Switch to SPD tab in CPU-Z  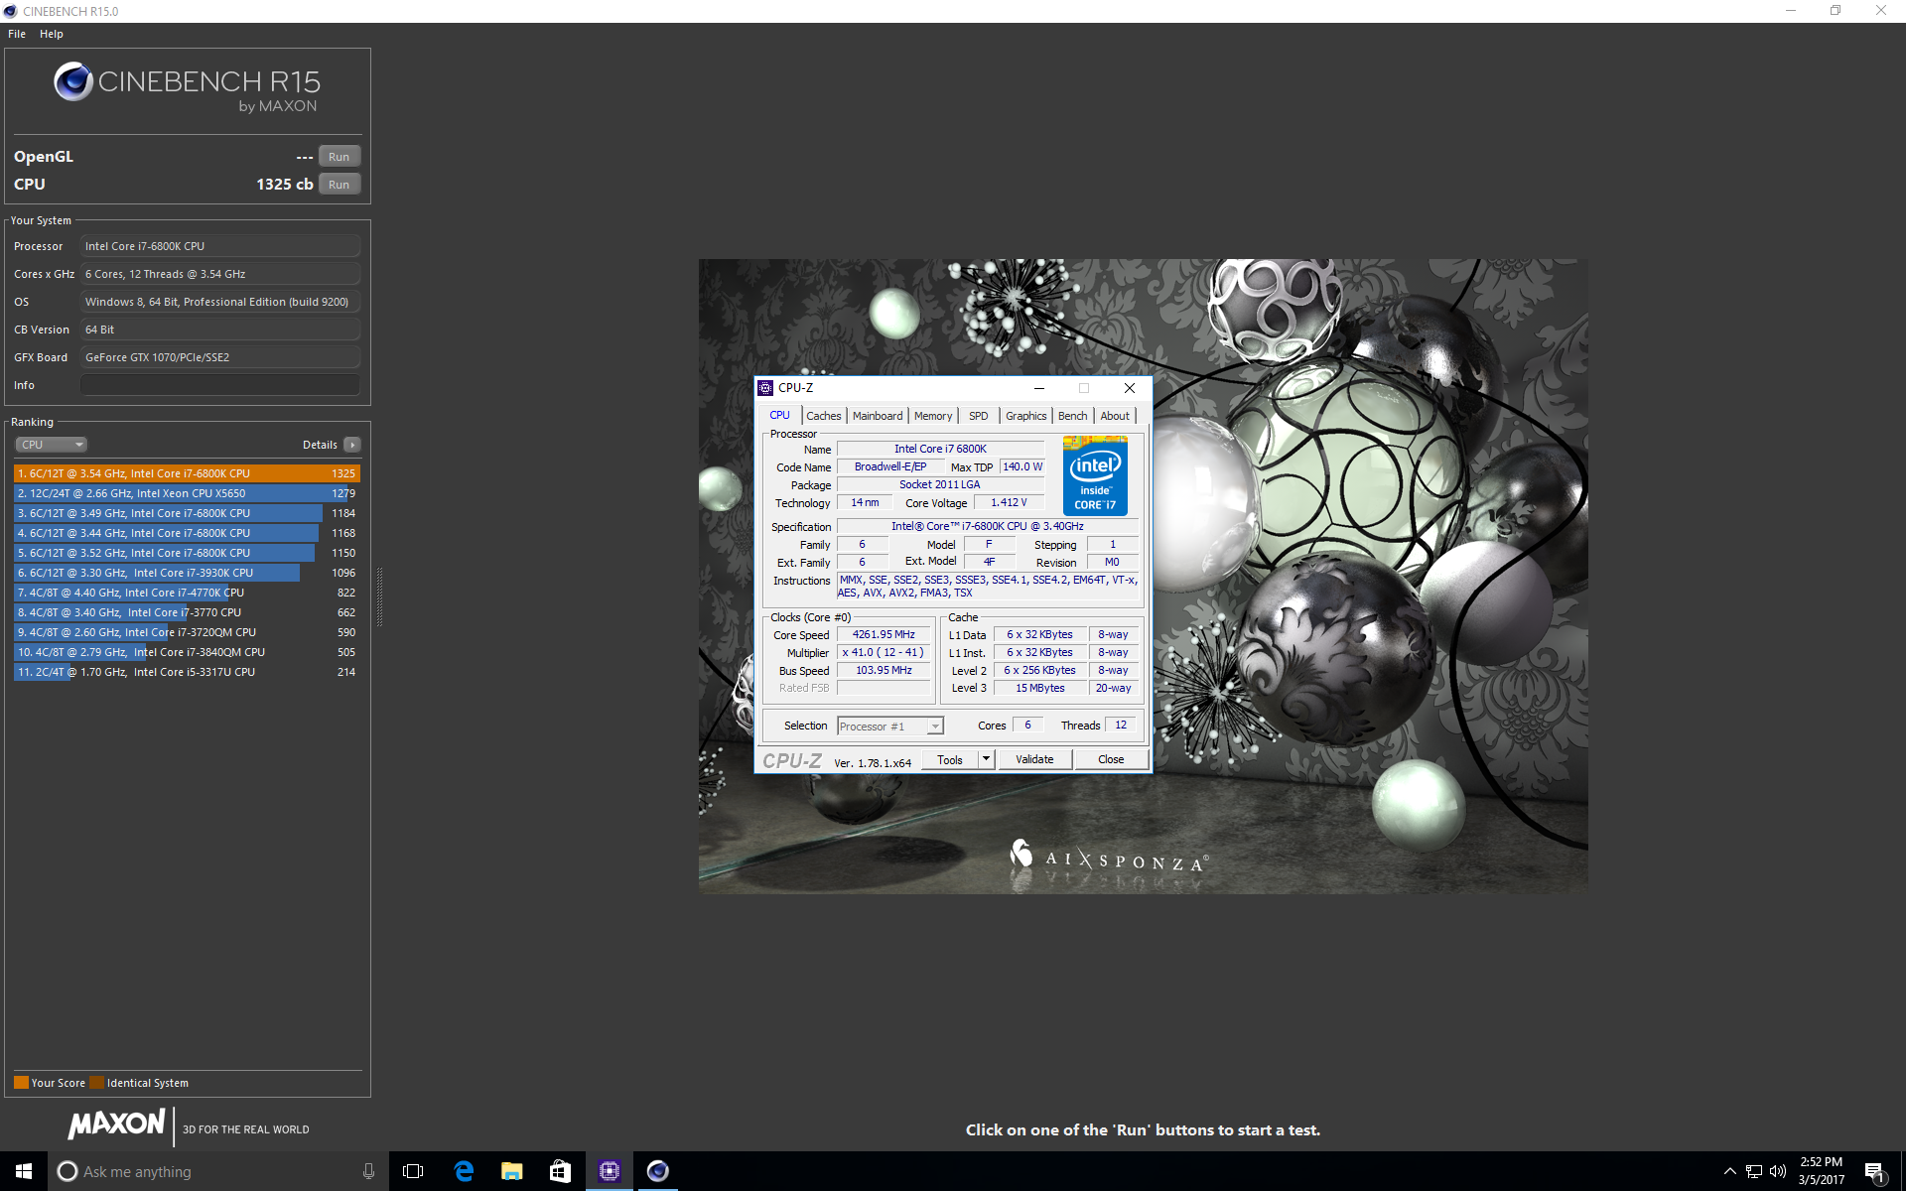coord(979,416)
